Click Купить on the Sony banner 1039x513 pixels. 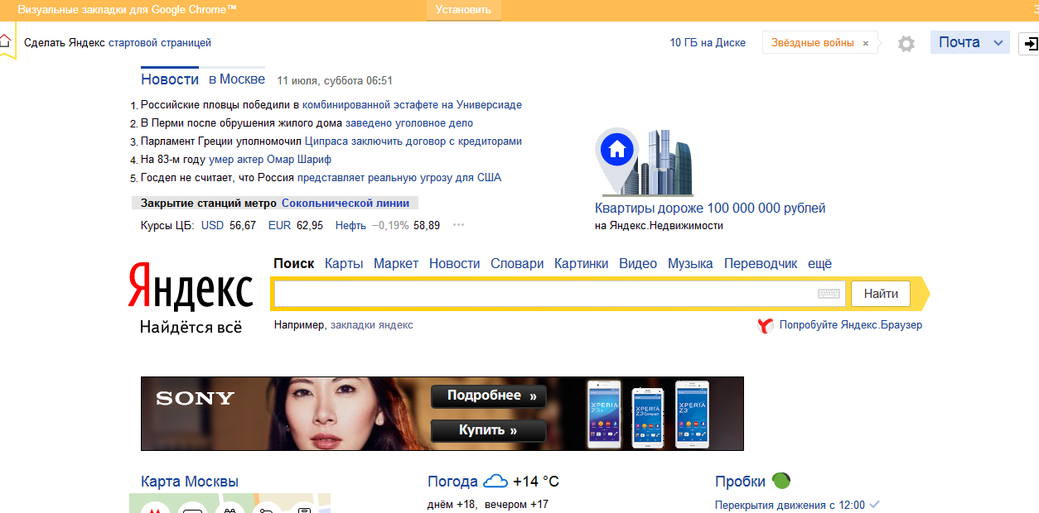(488, 430)
